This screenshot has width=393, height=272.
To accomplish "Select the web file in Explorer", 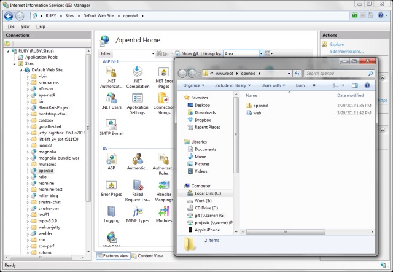I will [x=257, y=113].
